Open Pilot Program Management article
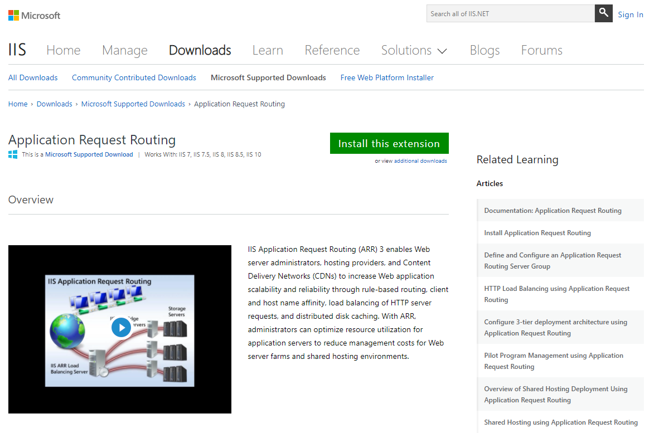This screenshot has height=433, width=654. pos(560,361)
